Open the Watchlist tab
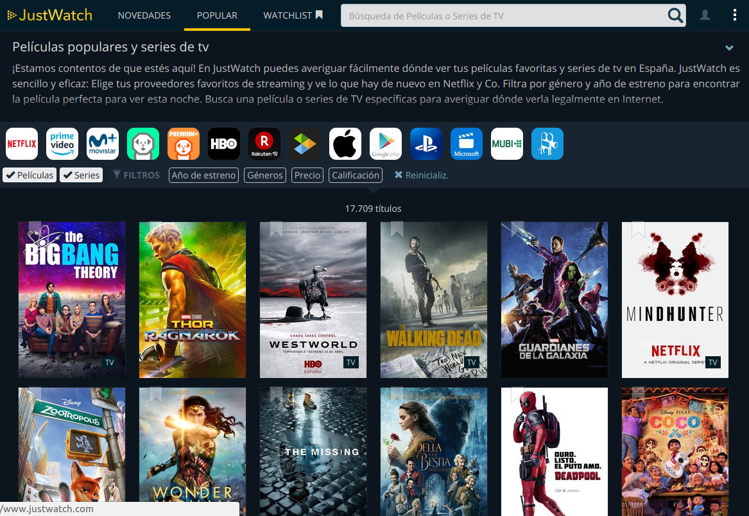This screenshot has height=516, width=749. (x=293, y=15)
